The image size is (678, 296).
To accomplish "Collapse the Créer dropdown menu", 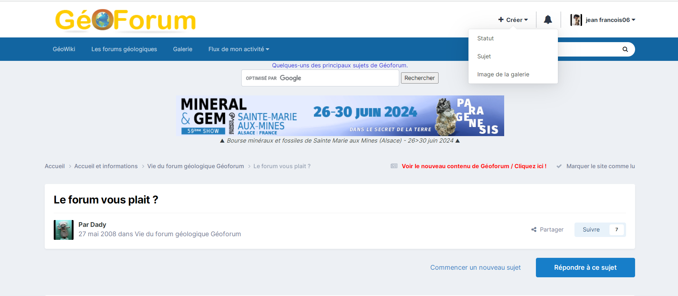I will [x=513, y=20].
